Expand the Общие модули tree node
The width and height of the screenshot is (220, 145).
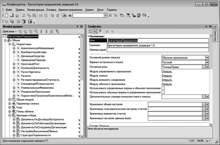click(9, 99)
